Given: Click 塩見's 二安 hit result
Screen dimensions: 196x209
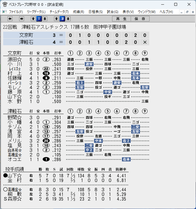Looking at the screenshot, I should point(89,145).
